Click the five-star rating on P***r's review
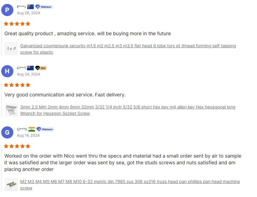The width and height of the screenshot is (257, 197). pos(17,24)
